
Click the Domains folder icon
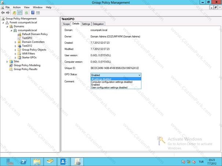pyautogui.click(x=11, y=26)
